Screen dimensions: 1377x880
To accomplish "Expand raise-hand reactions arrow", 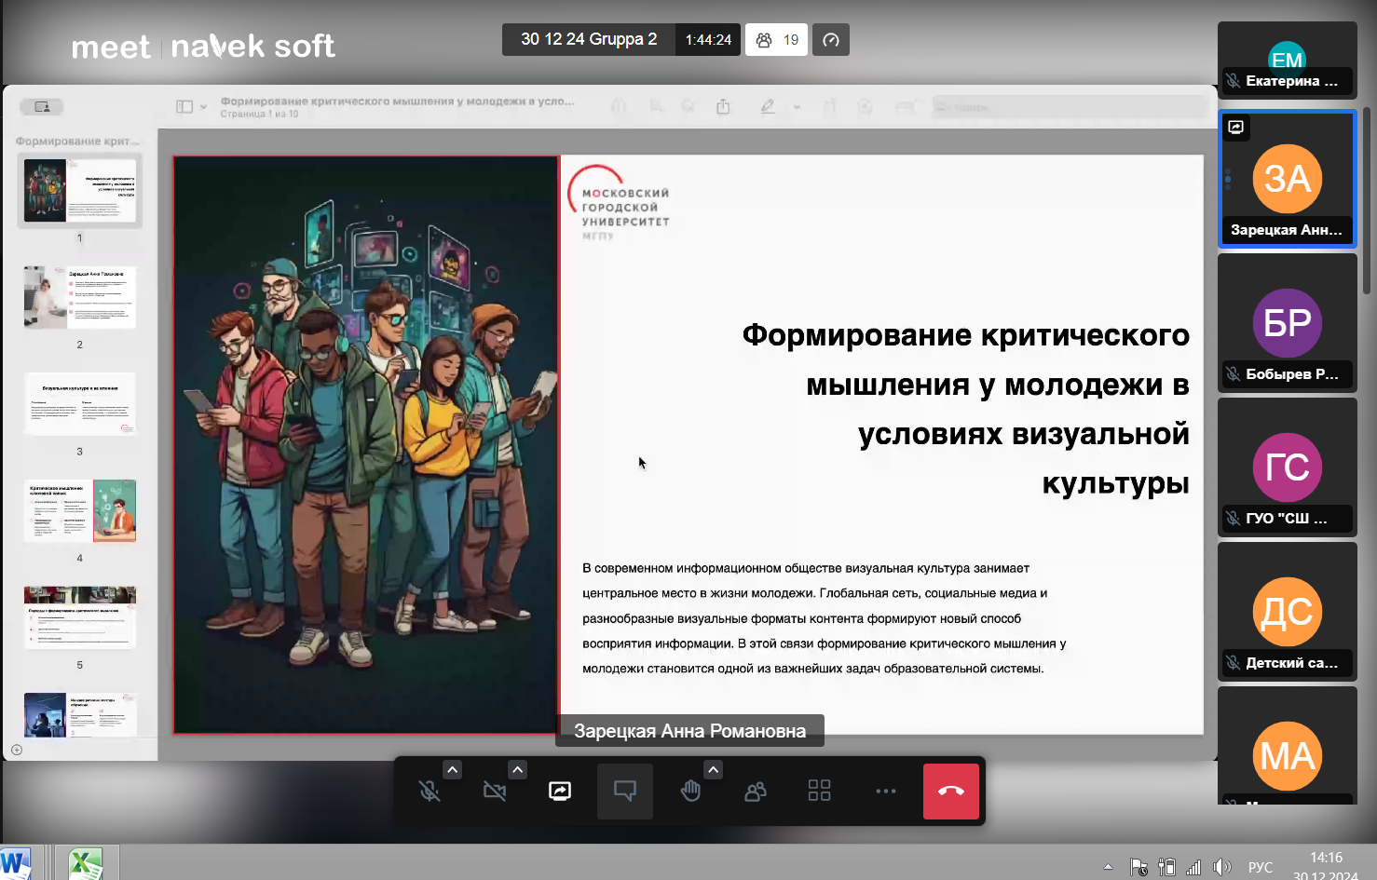I will click(713, 769).
